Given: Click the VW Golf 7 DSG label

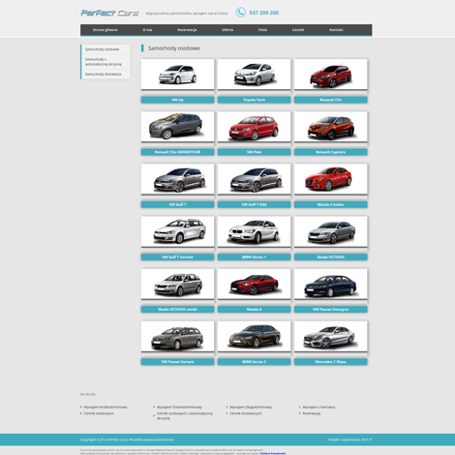Looking at the screenshot, I should pyautogui.click(x=254, y=204).
